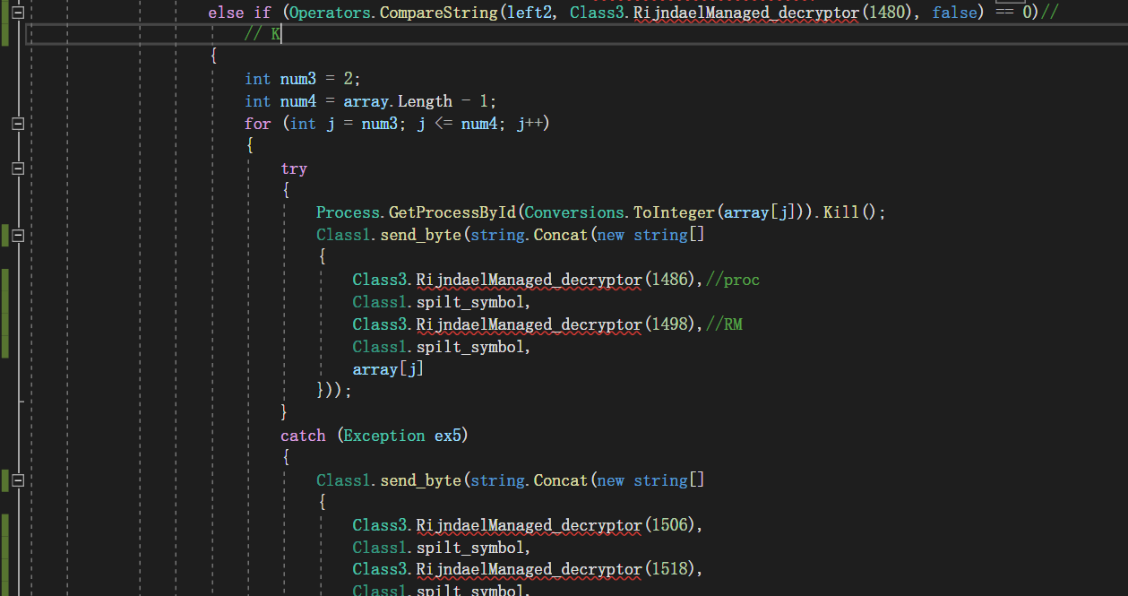
Task: Click the Kill() method call
Action: 851,212
